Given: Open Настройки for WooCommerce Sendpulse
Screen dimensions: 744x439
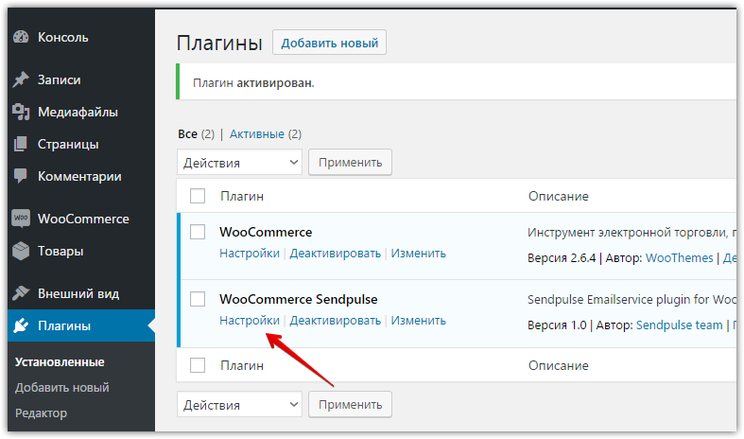Looking at the screenshot, I should coord(250,321).
